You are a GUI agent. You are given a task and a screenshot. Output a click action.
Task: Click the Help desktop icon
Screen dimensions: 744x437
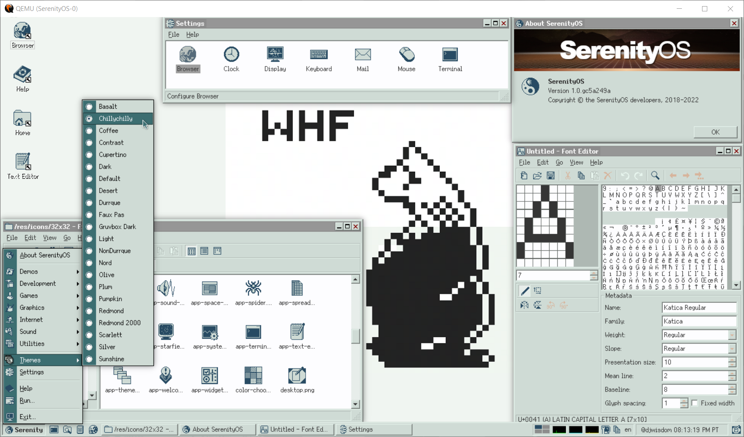[22, 79]
